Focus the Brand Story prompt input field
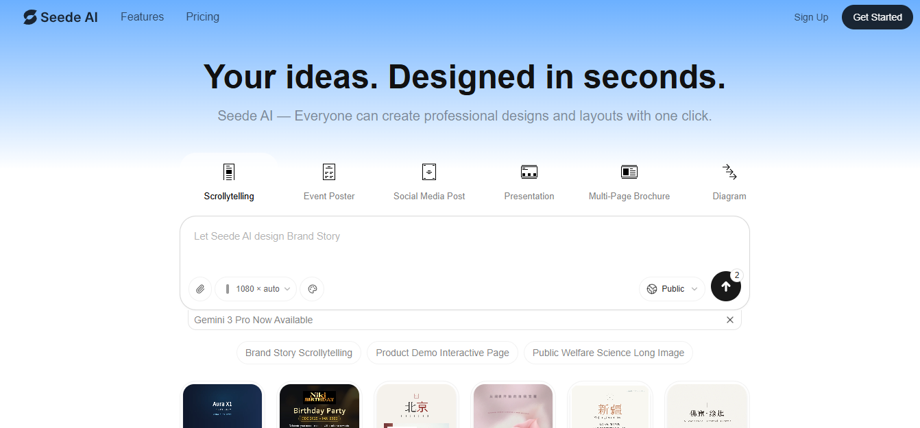Image resolution: width=920 pixels, height=428 pixels. [x=464, y=247]
